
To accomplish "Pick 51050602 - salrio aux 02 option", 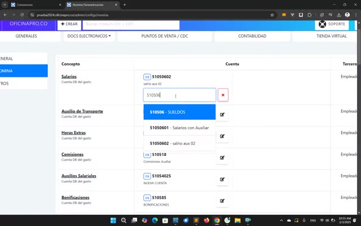I will pyautogui.click(x=179, y=144).
